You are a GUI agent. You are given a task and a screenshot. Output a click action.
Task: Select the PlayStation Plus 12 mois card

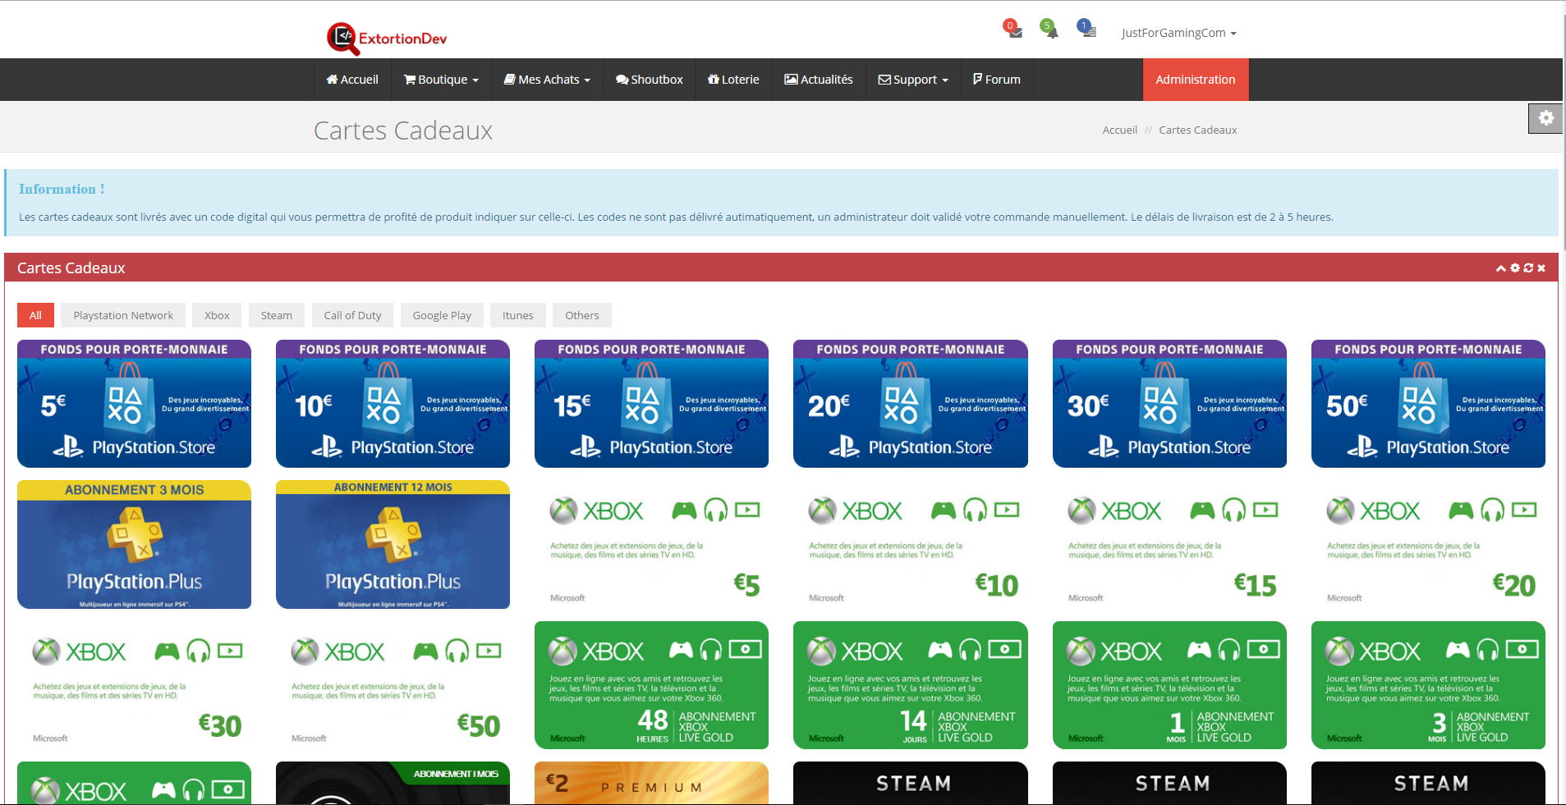(x=393, y=544)
